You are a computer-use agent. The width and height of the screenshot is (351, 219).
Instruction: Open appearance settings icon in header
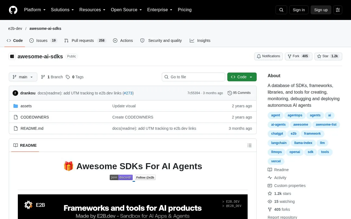click(x=338, y=10)
